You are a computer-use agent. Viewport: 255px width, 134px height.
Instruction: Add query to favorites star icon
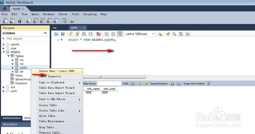tap(160, 34)
